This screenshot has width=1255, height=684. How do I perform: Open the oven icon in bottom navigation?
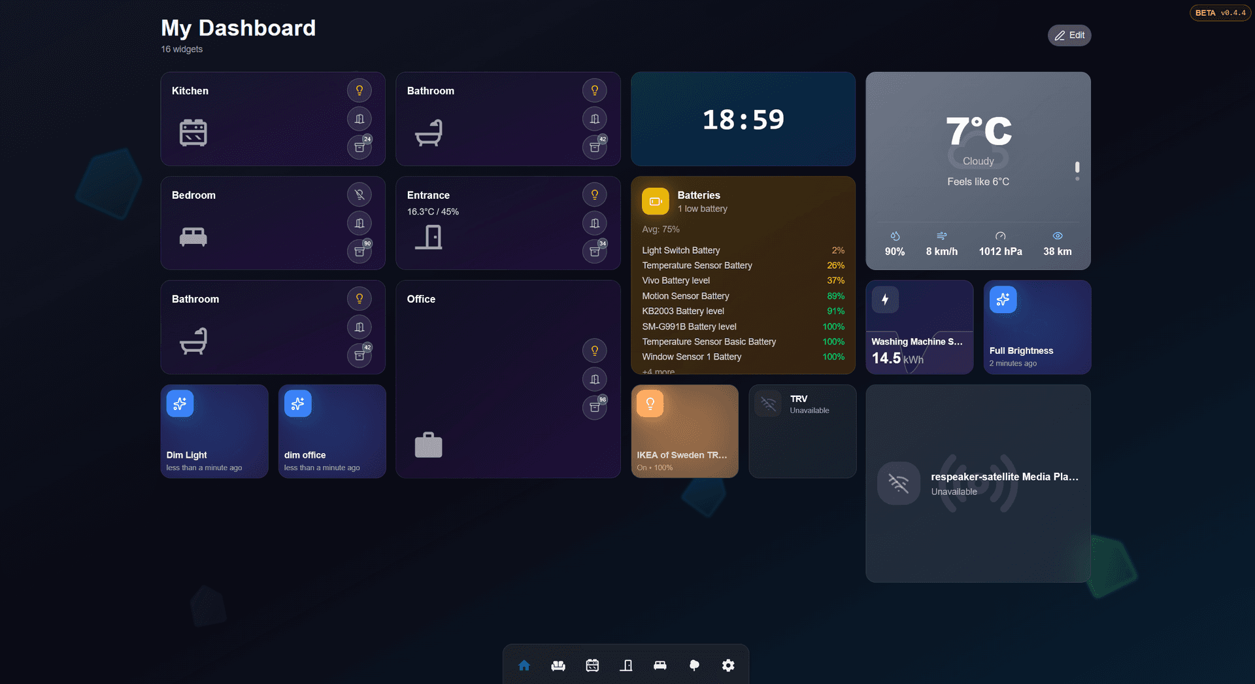pos(592,665)
